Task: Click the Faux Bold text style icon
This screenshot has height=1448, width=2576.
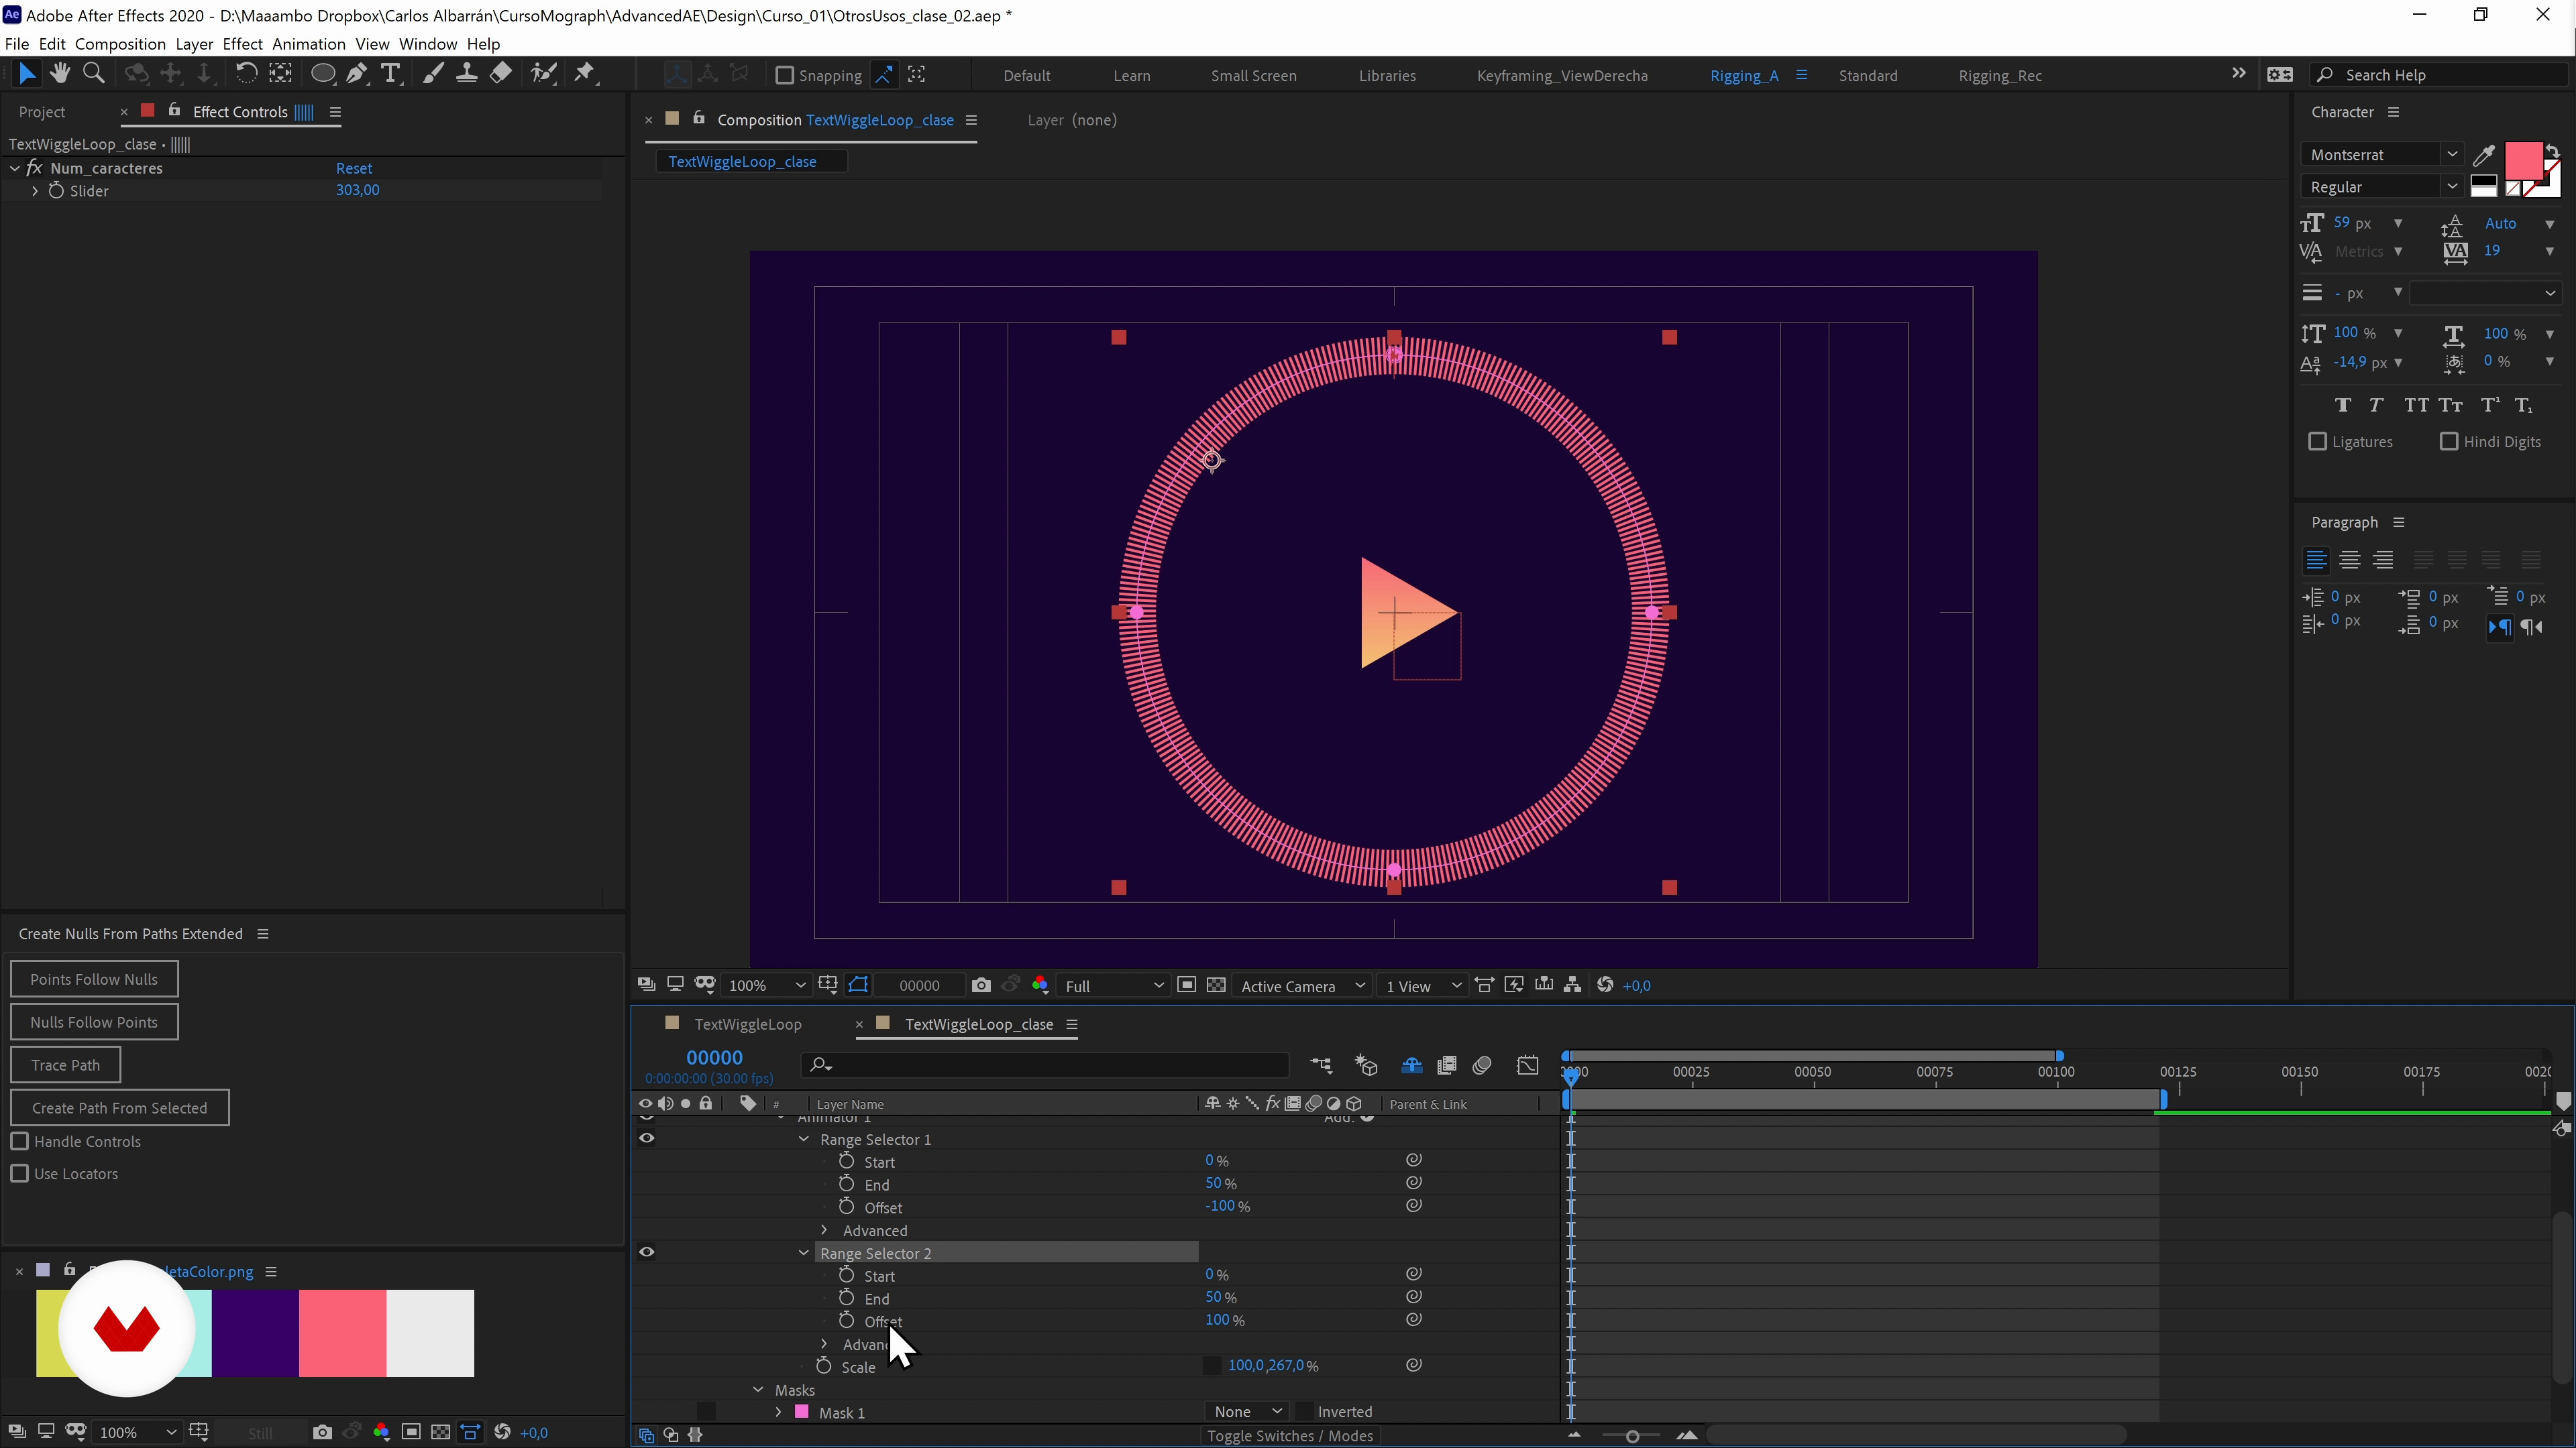Action: 2342,405
